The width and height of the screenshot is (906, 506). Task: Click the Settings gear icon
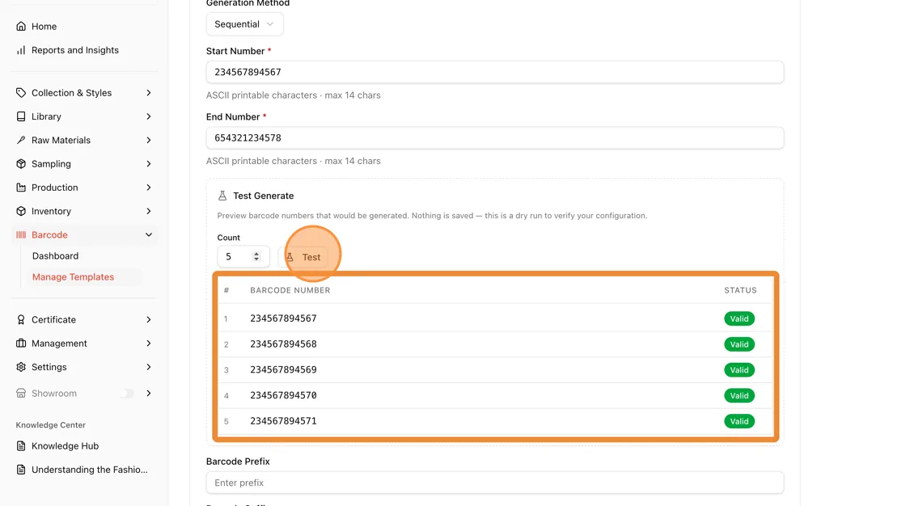coord(21,367)
